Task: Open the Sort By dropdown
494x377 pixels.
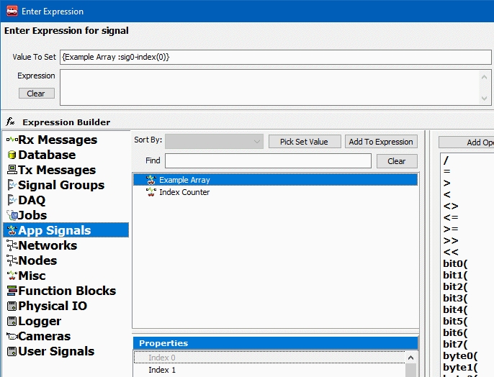Action: point(214,142)
